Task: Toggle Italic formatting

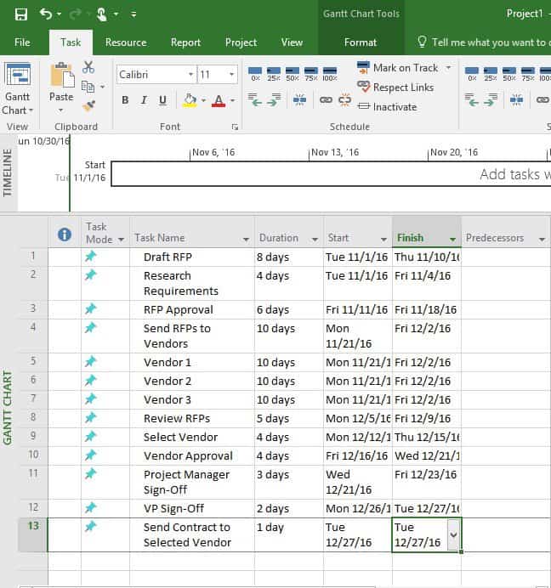Action: (x=144, y=100)
